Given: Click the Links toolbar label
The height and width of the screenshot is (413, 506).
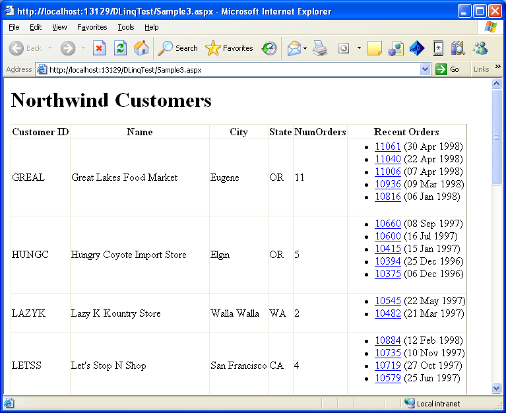Looking at the screenshot, I should tap(481, 69).
